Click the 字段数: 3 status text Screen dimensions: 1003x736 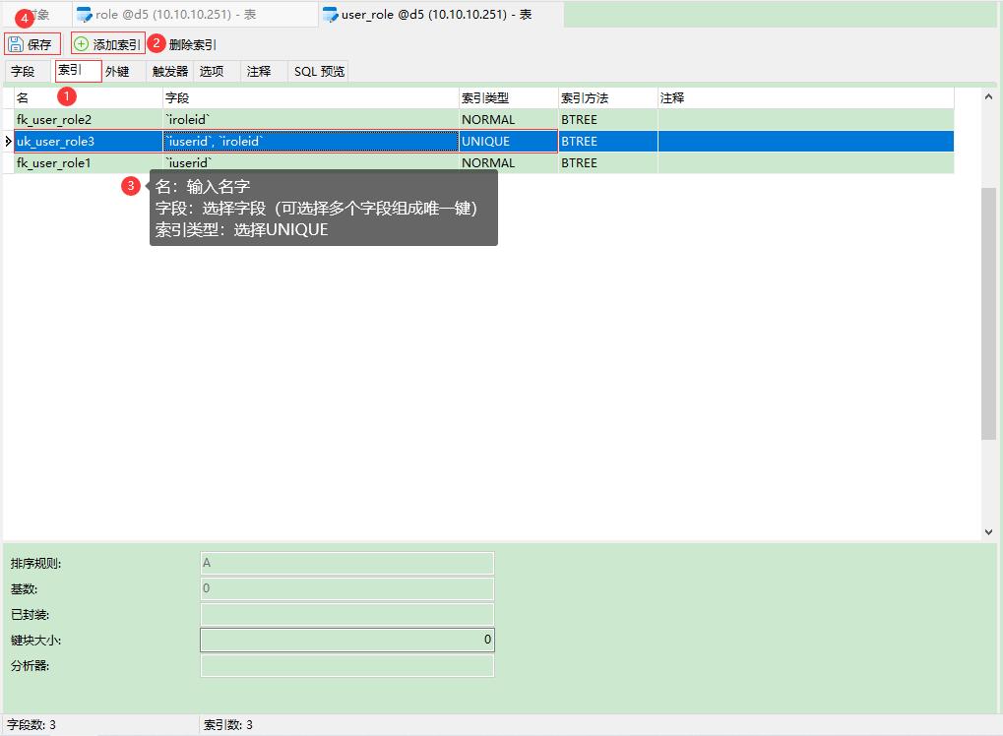coord(31,724)
